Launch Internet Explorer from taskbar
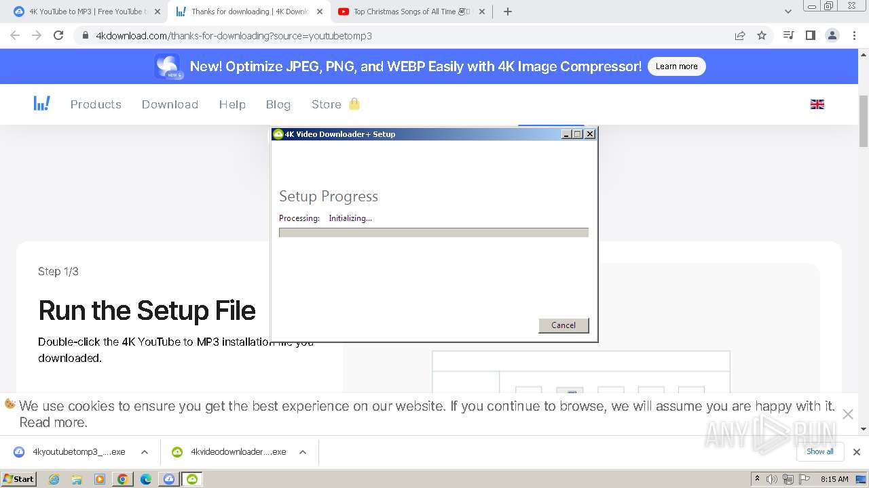This screenshot has height=488, width=869. click(x=54, y=479)
